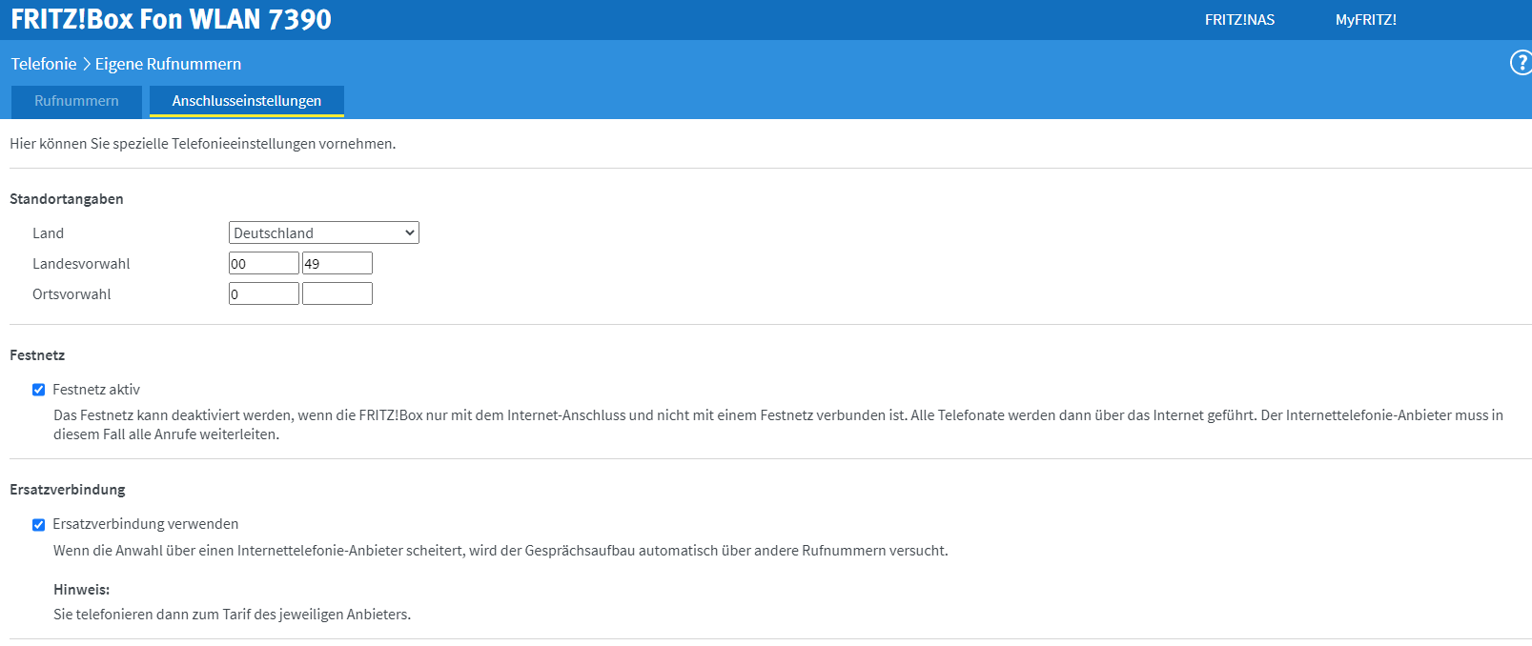Screen dimensions: 1532x646
Task: Click the Landesvorwahl field containing 49
Action: pos(337,263)
